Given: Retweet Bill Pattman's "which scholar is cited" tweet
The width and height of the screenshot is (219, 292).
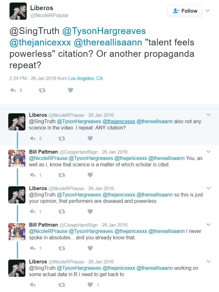Looking at the screenshot, I should pos(61,175).
